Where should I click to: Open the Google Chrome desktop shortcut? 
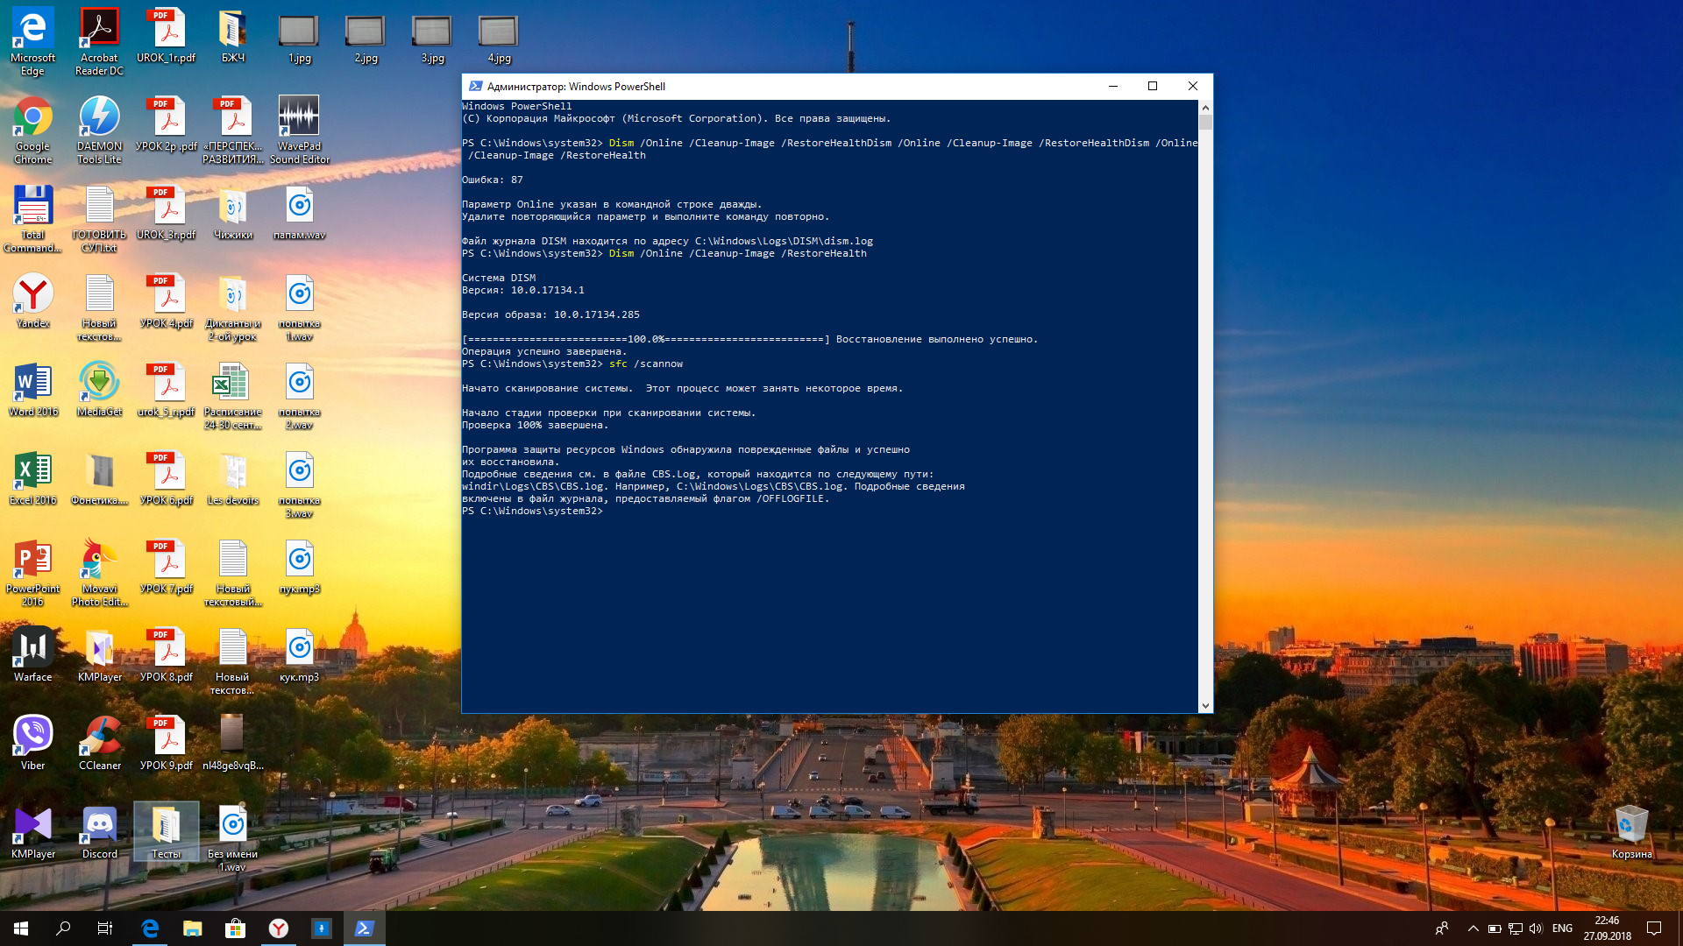pos(32,118)
